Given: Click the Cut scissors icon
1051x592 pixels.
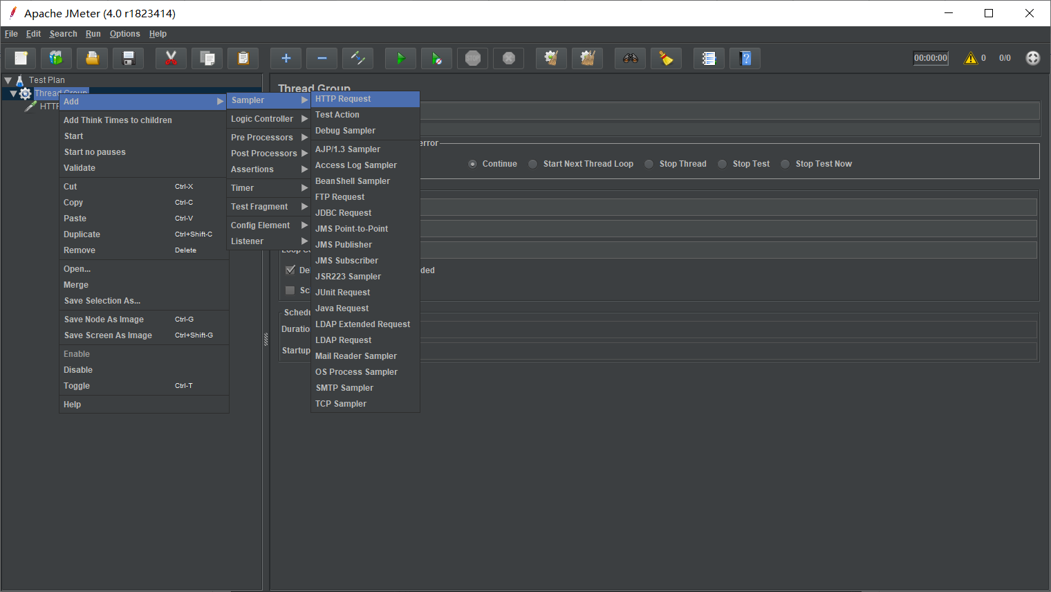Looking at the screenshot, I should click(x=171, y=59).
